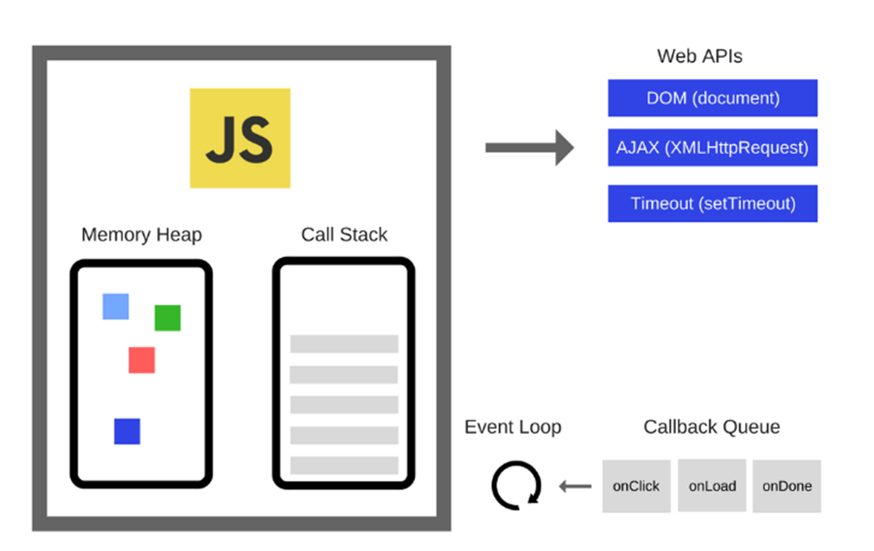Click the onDone callback box
Screen dimensions: 874x551
coord(787,486)
